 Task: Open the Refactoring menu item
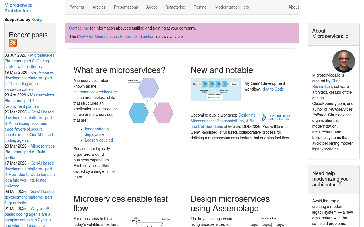pyautogui.click(x=175, y=7)
